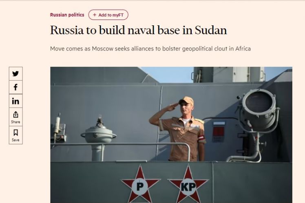Image resolution: width=305 pixels, height=203 pixels.
Task: Share the article on LinkedIn
Action: [x=15, y=101]
